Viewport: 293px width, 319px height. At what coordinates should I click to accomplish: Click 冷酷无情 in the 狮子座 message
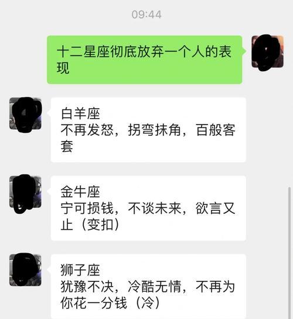pyautogui.click(x=154, y=287)
